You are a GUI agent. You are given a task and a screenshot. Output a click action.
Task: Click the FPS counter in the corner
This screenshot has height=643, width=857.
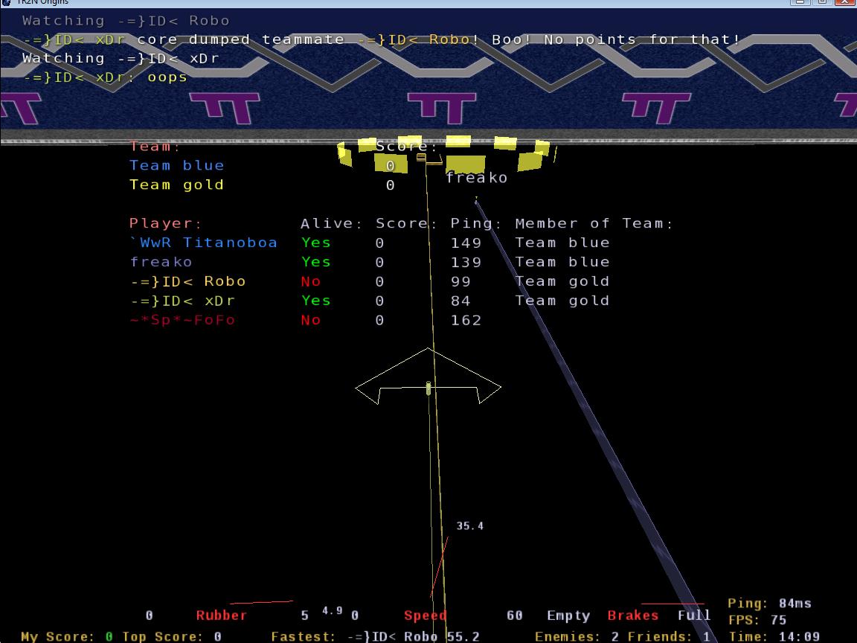(x=757, y=620)
